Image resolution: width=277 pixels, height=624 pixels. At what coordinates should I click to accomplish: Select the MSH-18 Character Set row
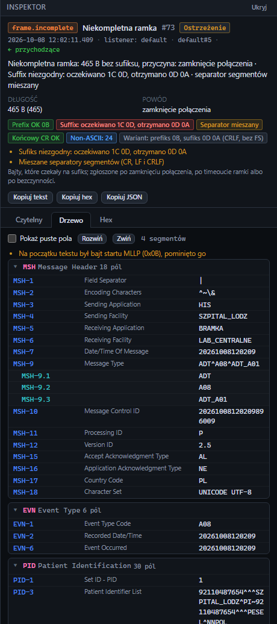click(139, 492)
